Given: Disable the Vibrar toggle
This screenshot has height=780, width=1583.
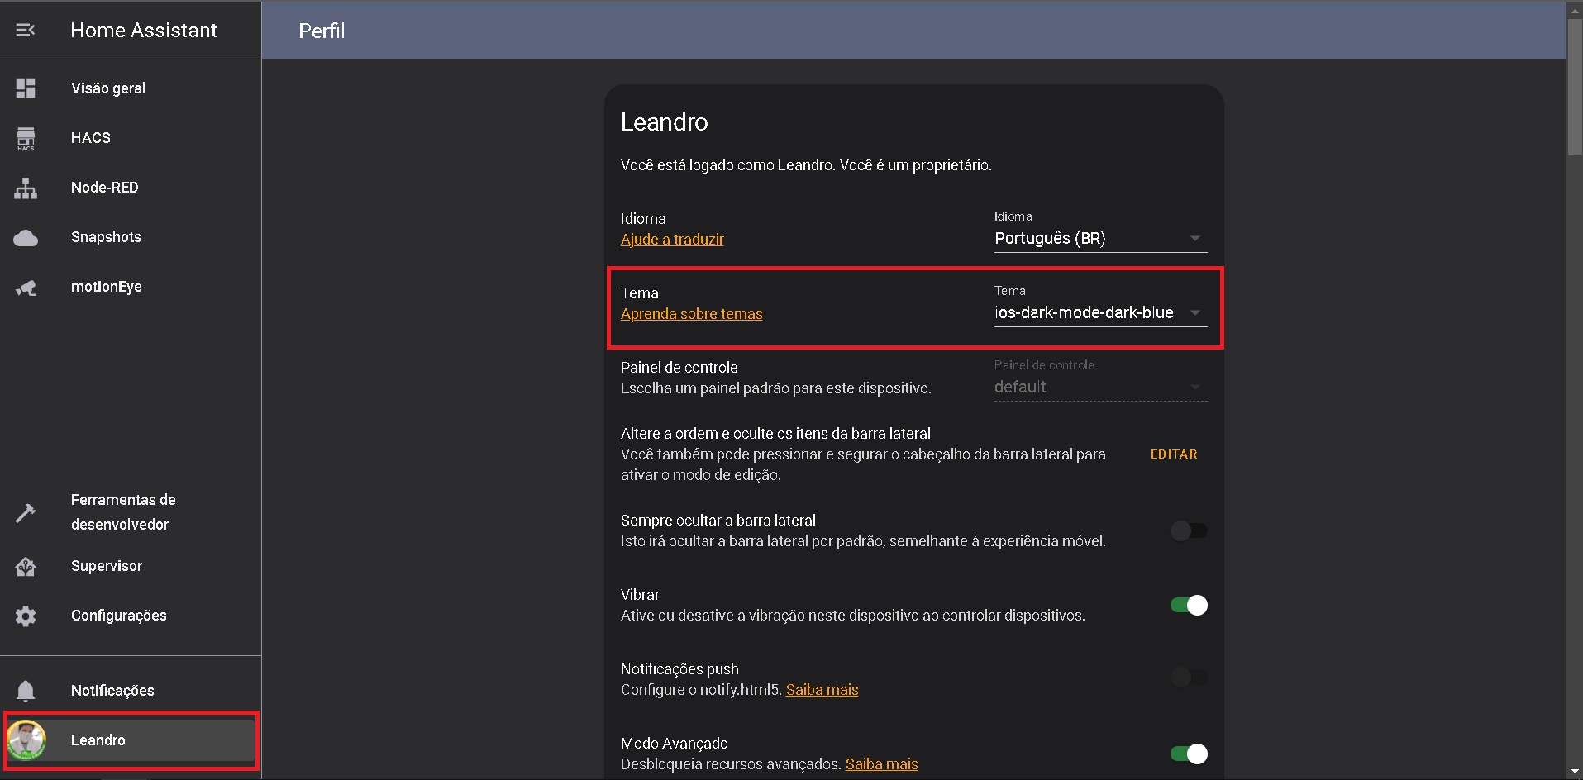Looking at the screenshot, I should (x=1189, y=605).
